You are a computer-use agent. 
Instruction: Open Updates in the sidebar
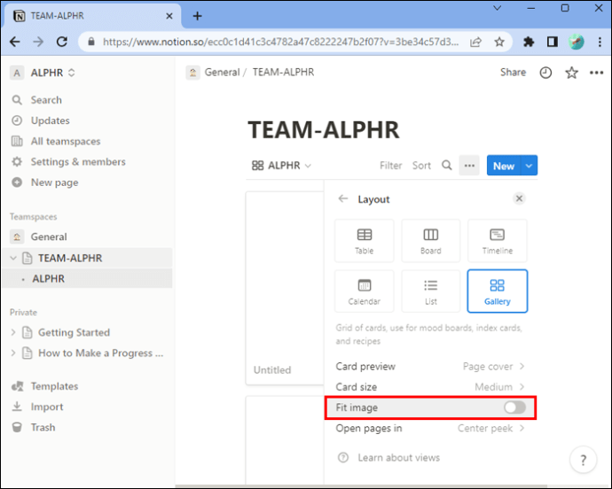[x=50, y=120]
